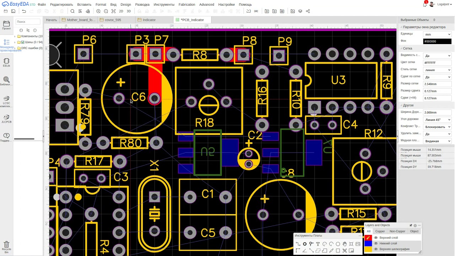This screenshot has width=455, height=256.
Task: Switch to 3D view mode
Action: coord(129,11)
